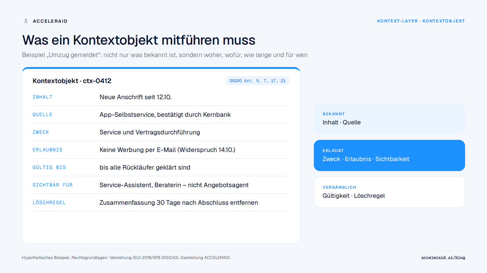Click 'bis alle Rückläufer geklärt sind'
Viewport: 487px width, 273px height.
tap(145, 167)
